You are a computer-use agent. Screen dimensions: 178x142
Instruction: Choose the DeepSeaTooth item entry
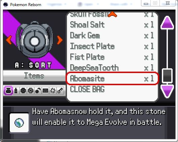112,68
